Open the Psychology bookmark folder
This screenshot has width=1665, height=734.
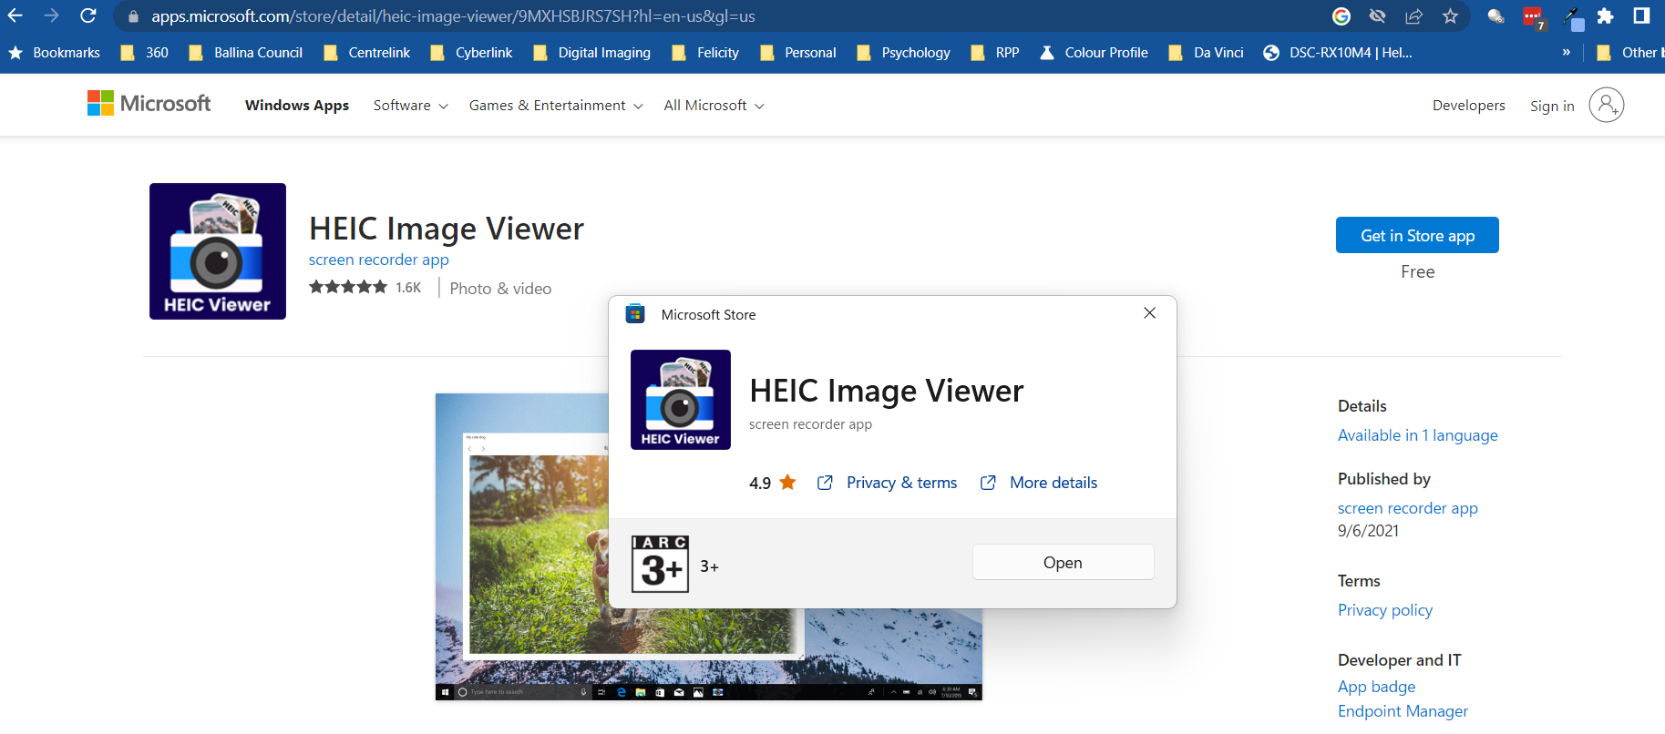click(x=903, y=53)
